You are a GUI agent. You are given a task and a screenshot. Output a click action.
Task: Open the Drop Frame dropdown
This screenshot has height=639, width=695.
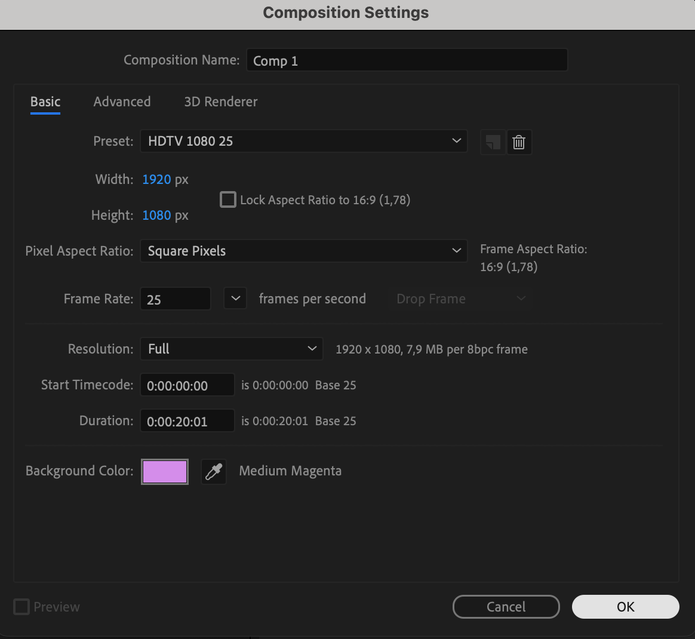(461, 299)
